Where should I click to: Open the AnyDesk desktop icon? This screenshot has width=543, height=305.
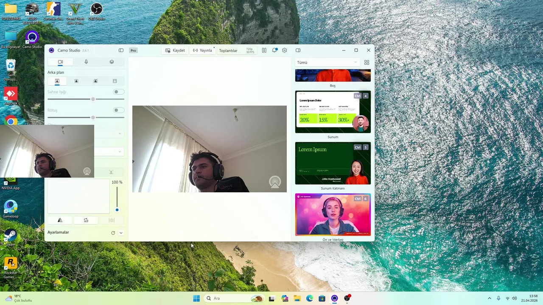(x=11, y=97)
